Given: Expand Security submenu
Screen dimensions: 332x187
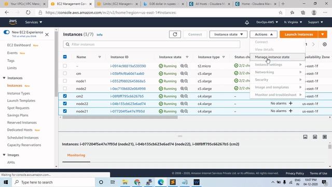Looking at the screenshot, I should [278, 79].
